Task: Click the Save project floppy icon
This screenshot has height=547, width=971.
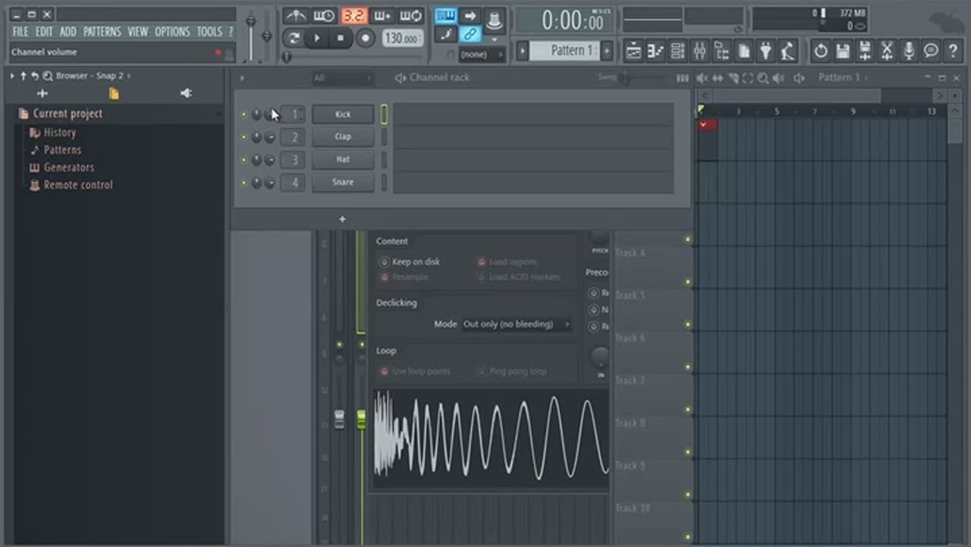Action: pos(843,52)
